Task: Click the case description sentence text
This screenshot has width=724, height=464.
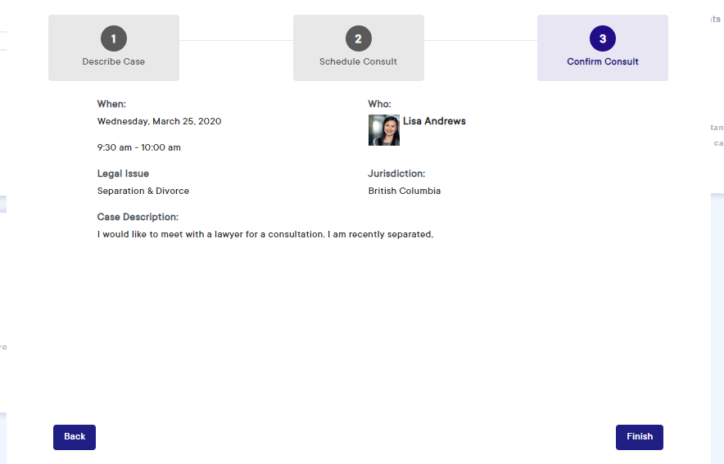Action: click(x=265, y=235)
